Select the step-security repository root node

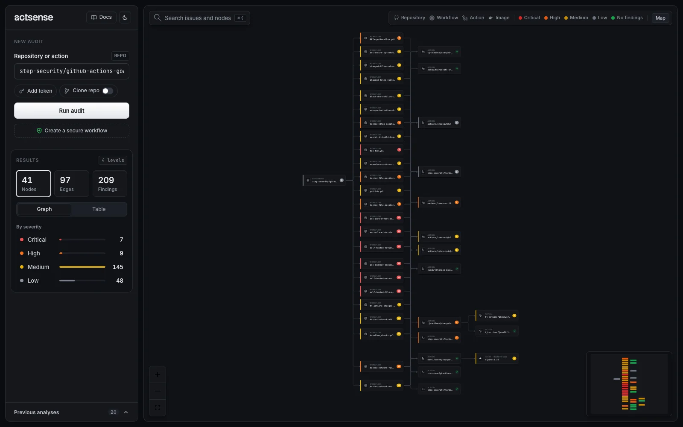point(324,181)
